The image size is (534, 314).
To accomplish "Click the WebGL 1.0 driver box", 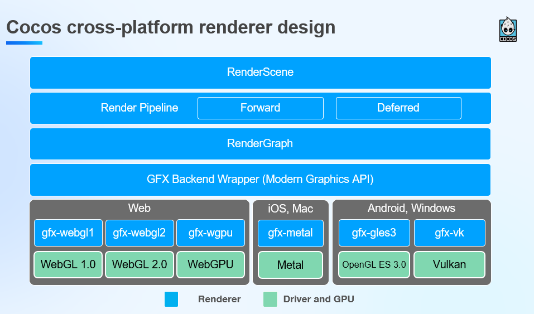I will coord(68,264).
